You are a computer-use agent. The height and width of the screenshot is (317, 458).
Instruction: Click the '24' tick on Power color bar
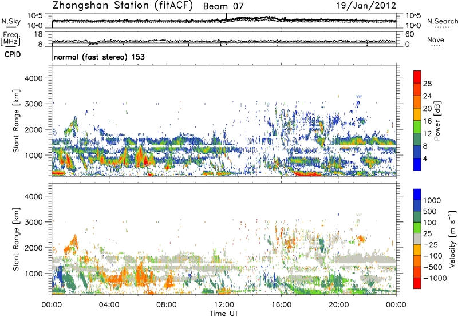click(427, 96)
